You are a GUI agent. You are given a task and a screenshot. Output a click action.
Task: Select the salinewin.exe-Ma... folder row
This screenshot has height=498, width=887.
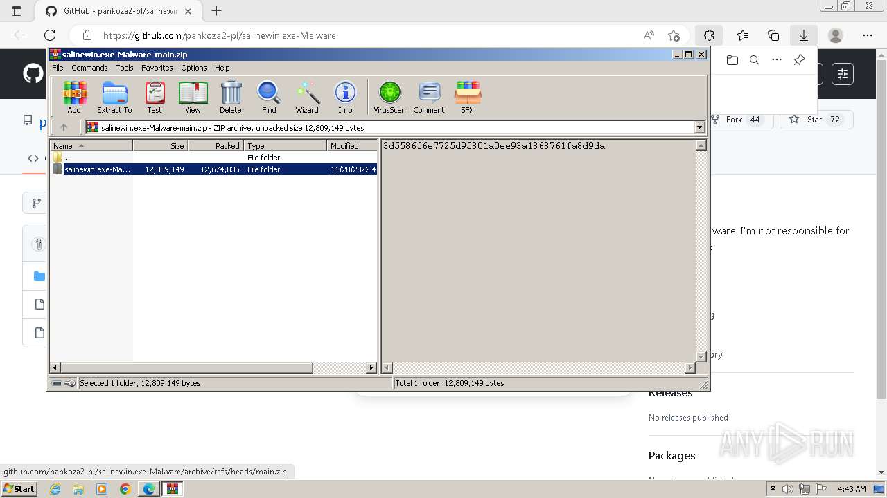point(214,169)
